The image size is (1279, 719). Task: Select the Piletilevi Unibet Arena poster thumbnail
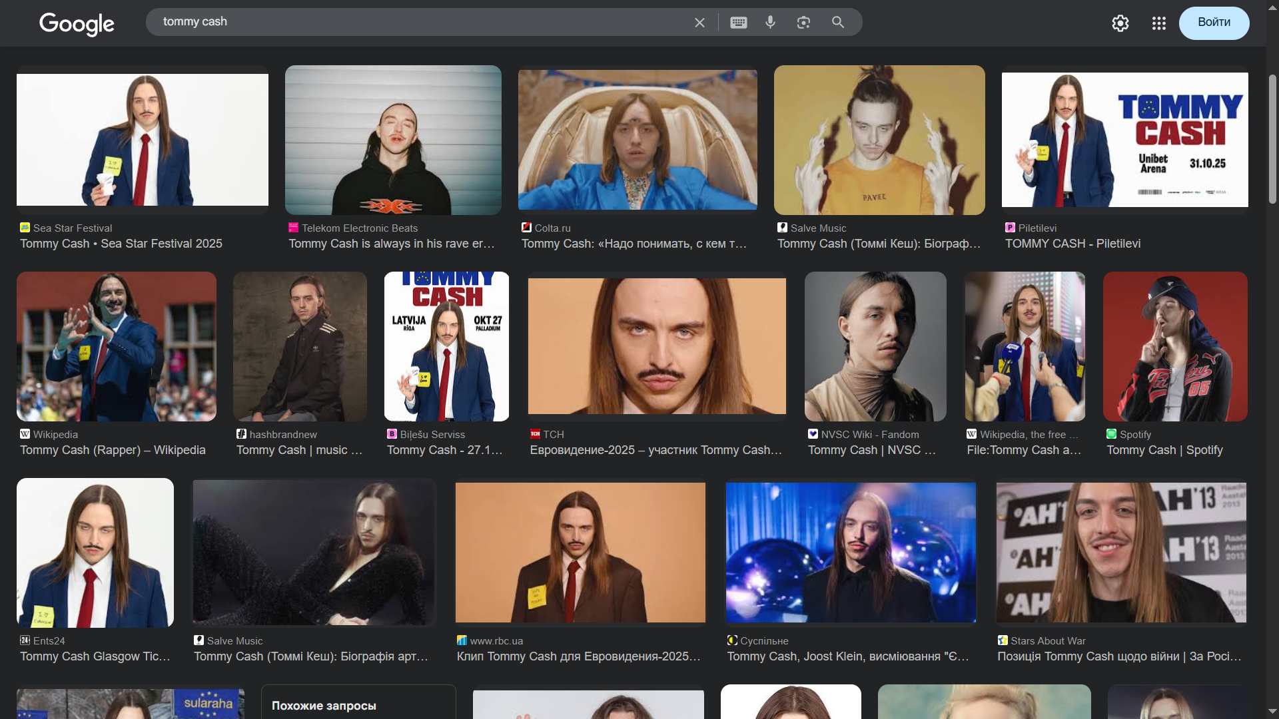click(1124, 140)
